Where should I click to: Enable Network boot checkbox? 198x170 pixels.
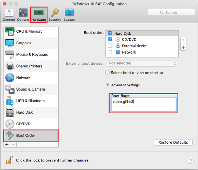[x=110, y=52]
